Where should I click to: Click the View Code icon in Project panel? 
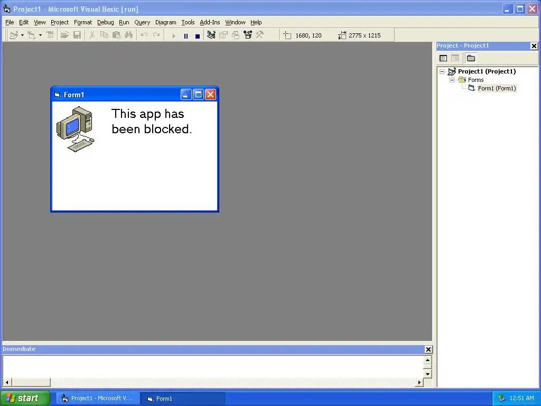(443, 58)
